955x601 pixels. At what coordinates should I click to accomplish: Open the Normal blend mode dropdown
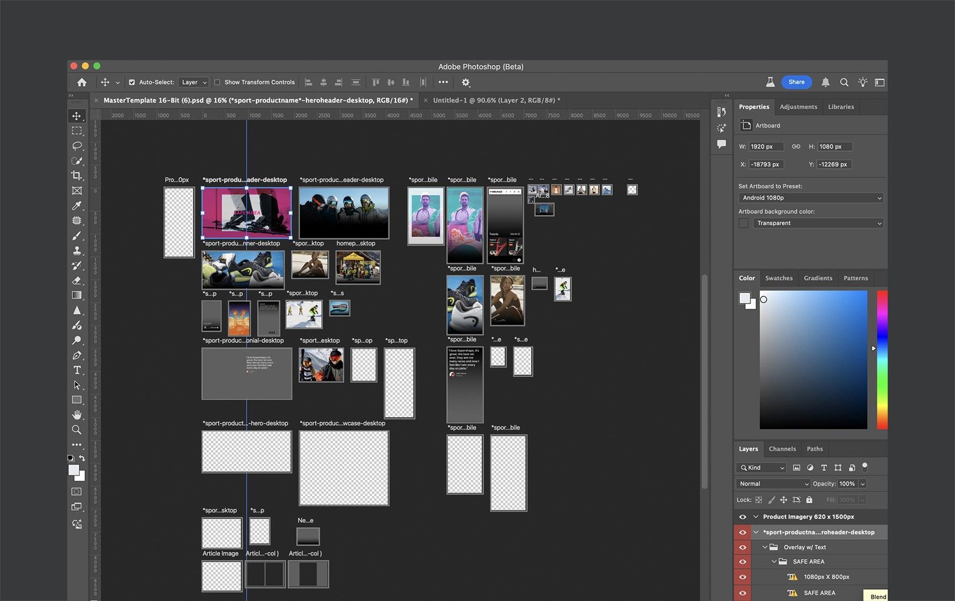tap(773, 484)
